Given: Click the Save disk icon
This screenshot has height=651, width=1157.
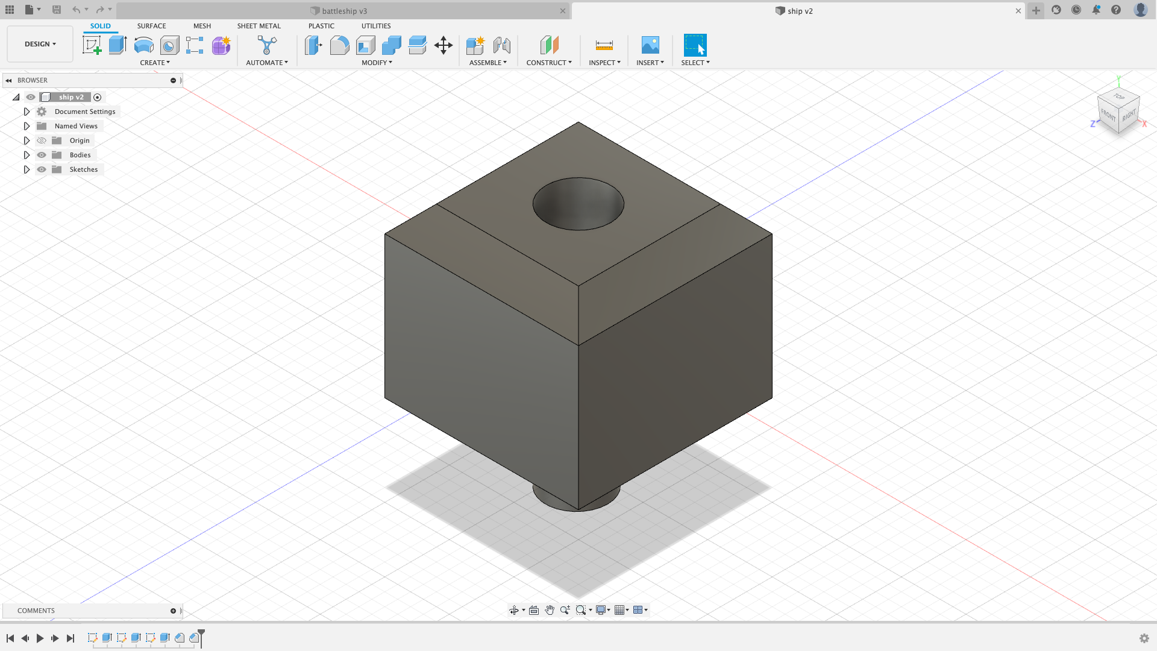Looking at the screenshot, I should point(57,10).
